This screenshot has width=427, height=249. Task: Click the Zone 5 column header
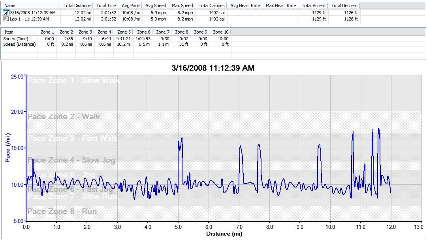(x=124, y=32)
